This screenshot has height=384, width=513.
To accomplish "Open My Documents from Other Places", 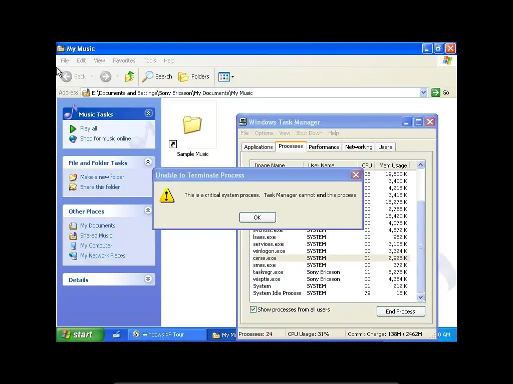I will (x=98, y=225).
